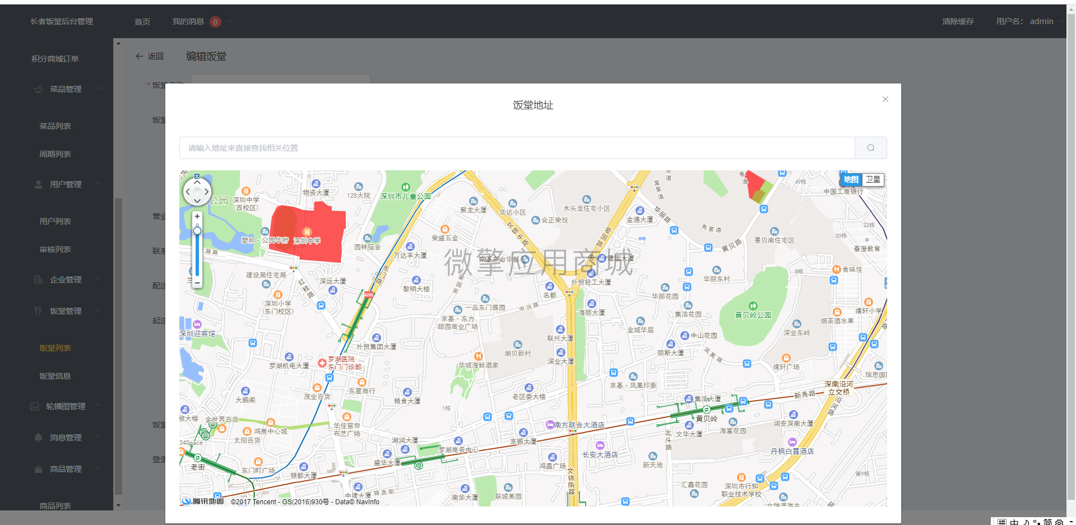This screenshot has width=1076, height=525.
Task: Collapse 用户管理 menu chevron
Action: (99, 184)
